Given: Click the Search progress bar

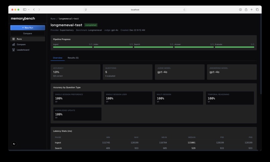Looking at the screenshot, I should (154, 47).
